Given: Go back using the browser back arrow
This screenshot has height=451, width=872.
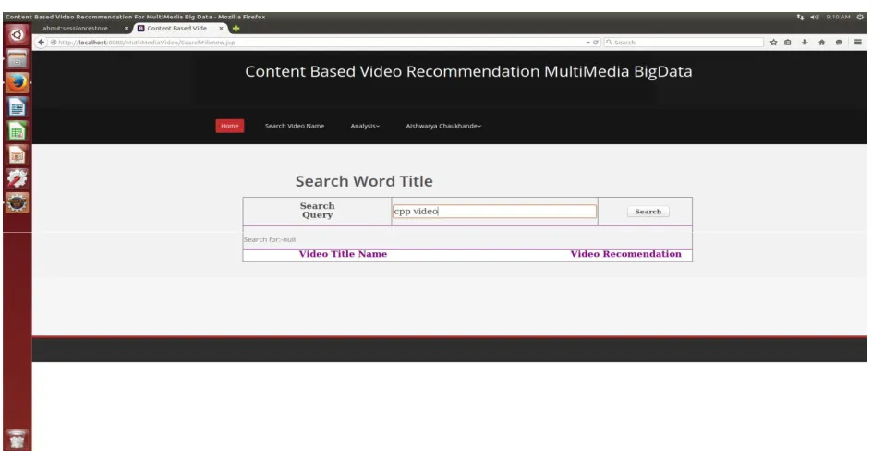Looking at the screenshot, I should click(42, 43).
